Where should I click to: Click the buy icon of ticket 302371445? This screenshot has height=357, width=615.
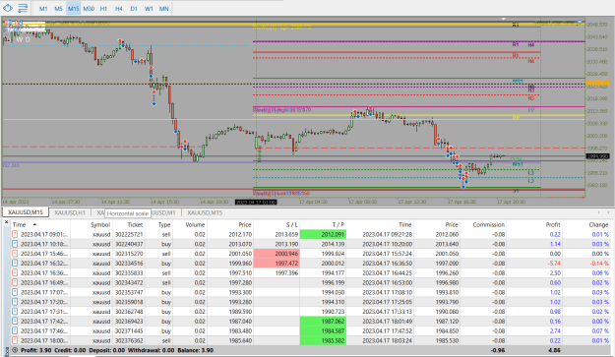point(15,330)
